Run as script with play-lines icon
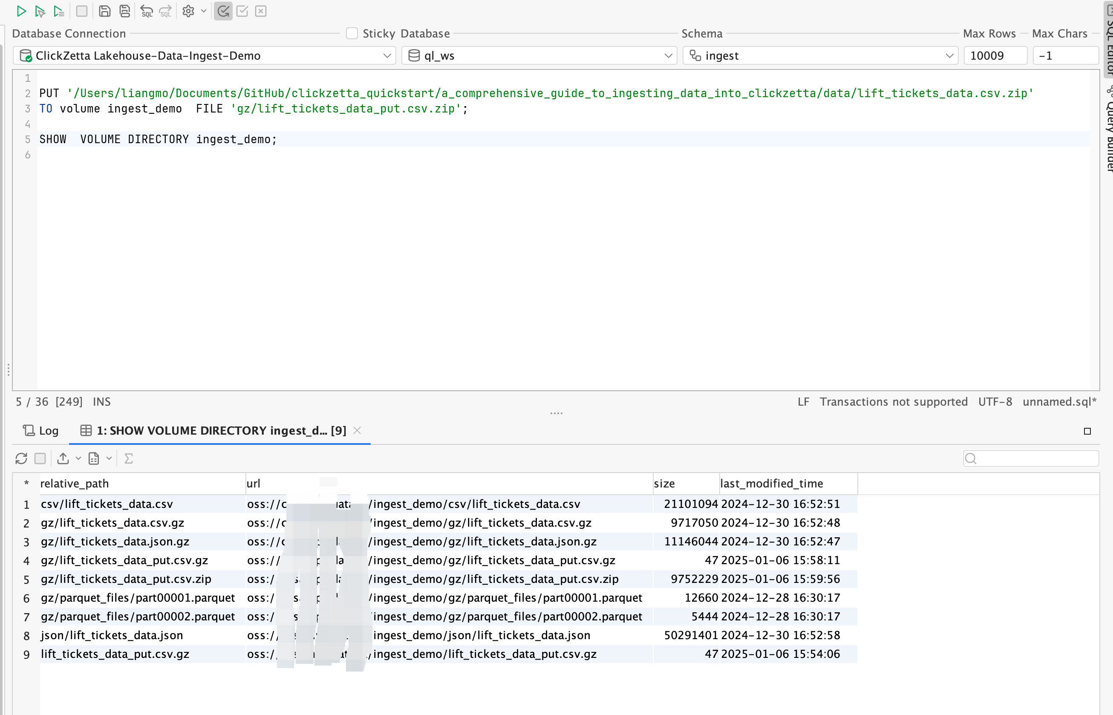Viewport: 1113px width, 715px height. point(58,11)
